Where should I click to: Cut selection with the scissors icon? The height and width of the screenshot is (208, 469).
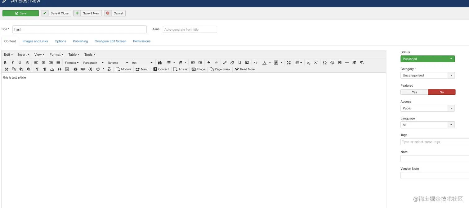coord(7,69)
